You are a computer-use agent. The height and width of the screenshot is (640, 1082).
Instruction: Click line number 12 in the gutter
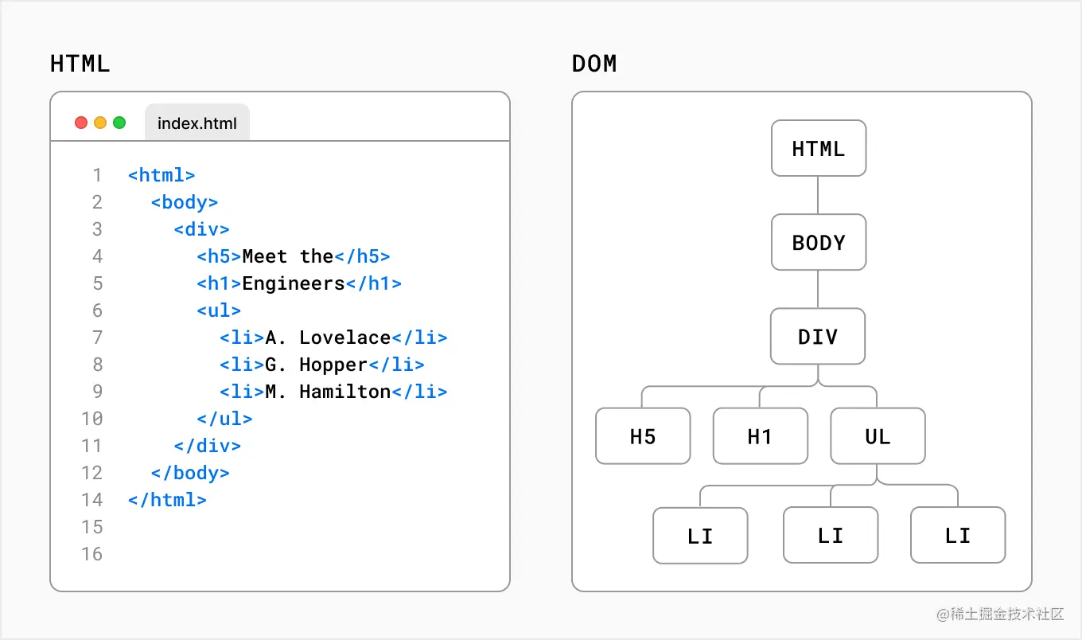92,473
